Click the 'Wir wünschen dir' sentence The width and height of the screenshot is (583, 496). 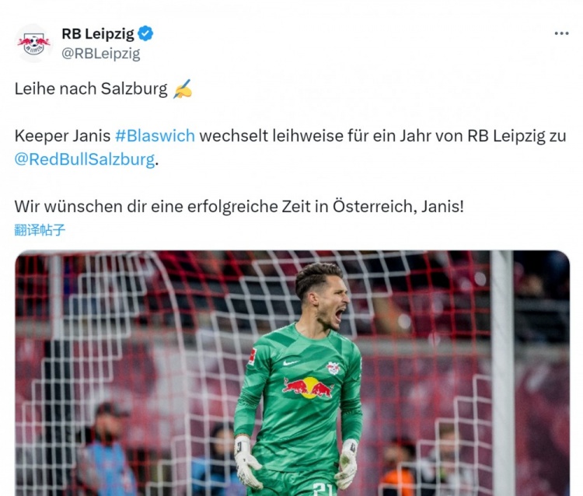[x=239, y=206]
